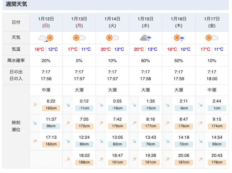Image resolution: width=232 pixels, height=173 pixels.
Task: Select the 1月15日 (水) date header
Action: [146, 22]
